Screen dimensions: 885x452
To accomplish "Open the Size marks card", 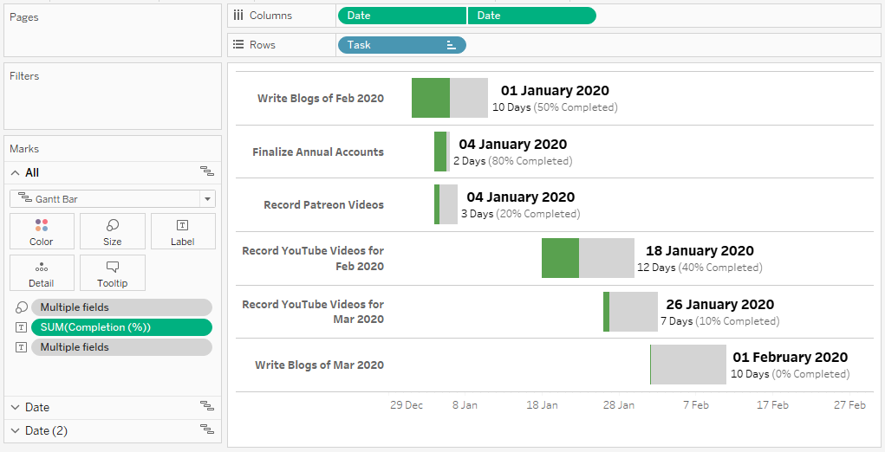I will click(113, 231).
